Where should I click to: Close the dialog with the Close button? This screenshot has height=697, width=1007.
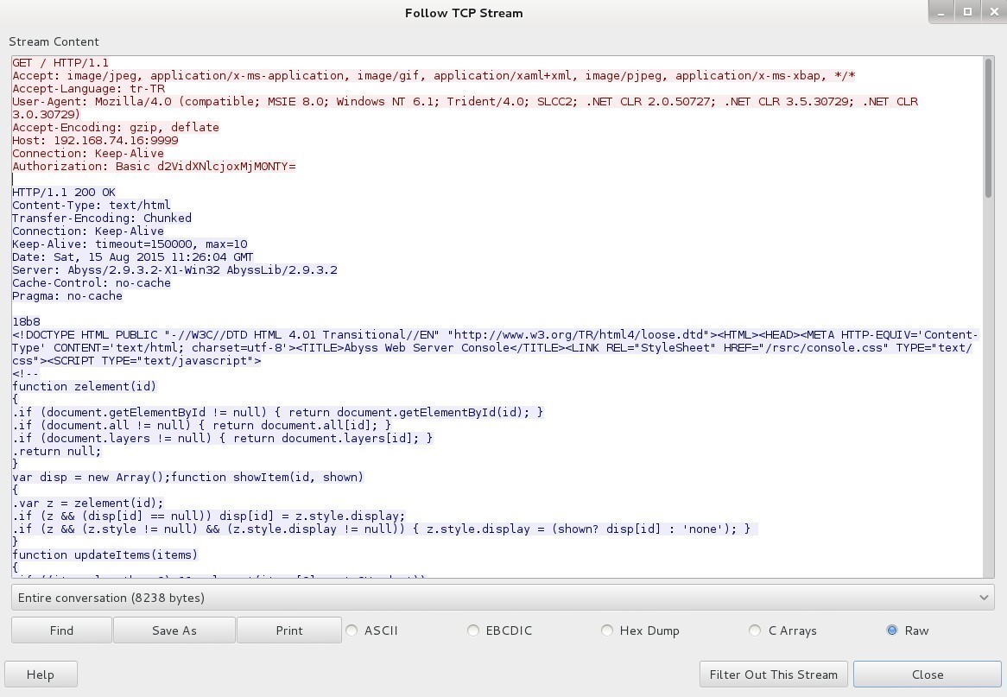927,675
